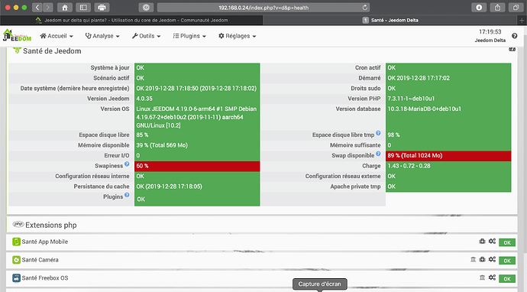Open the help question mark icon
527x292 pixels.
coord(514,36)
